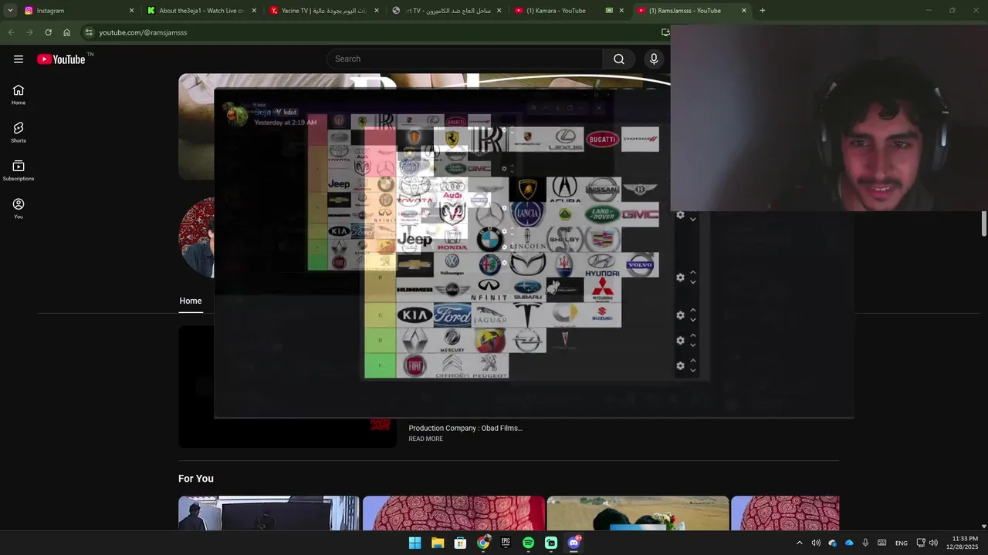The image size is (988, 555).
Task: Select the Volvo logo in the tier list
Action: coord(640,264)
